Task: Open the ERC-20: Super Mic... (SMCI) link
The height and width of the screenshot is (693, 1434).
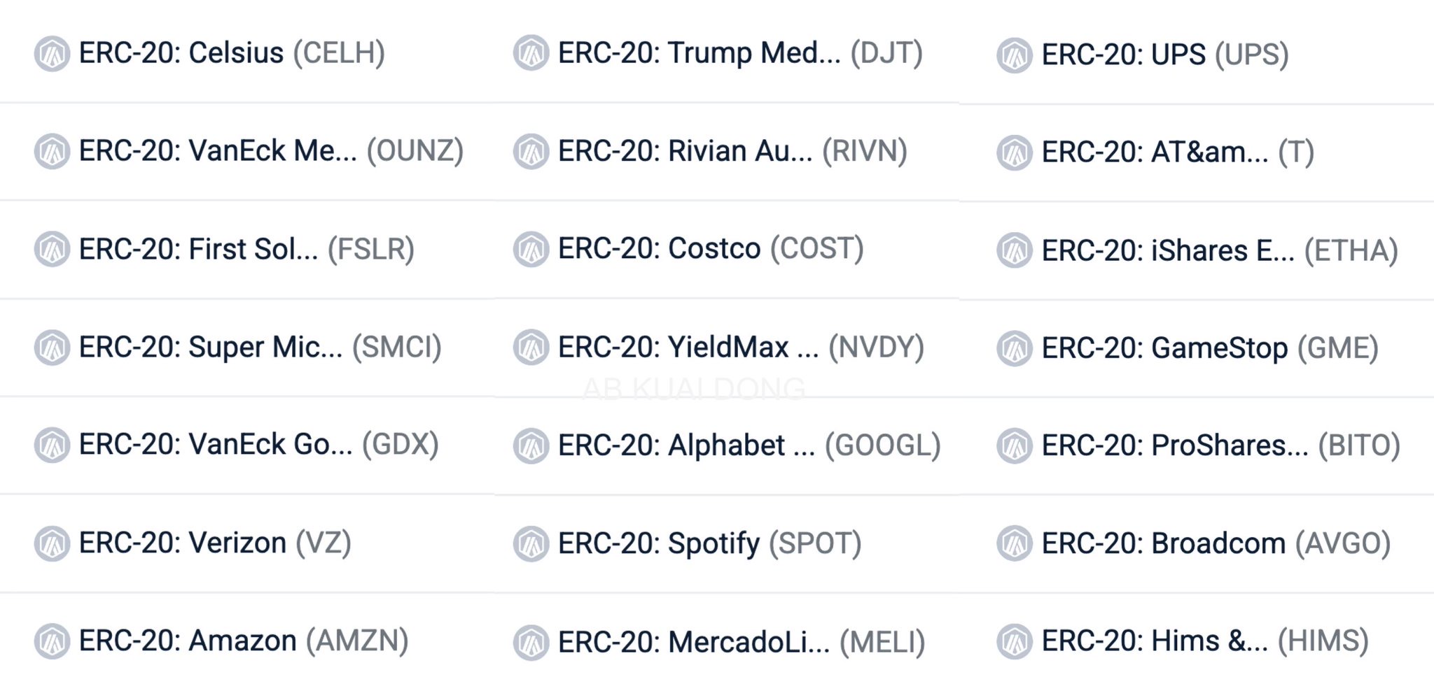Action: pos(260,348)
